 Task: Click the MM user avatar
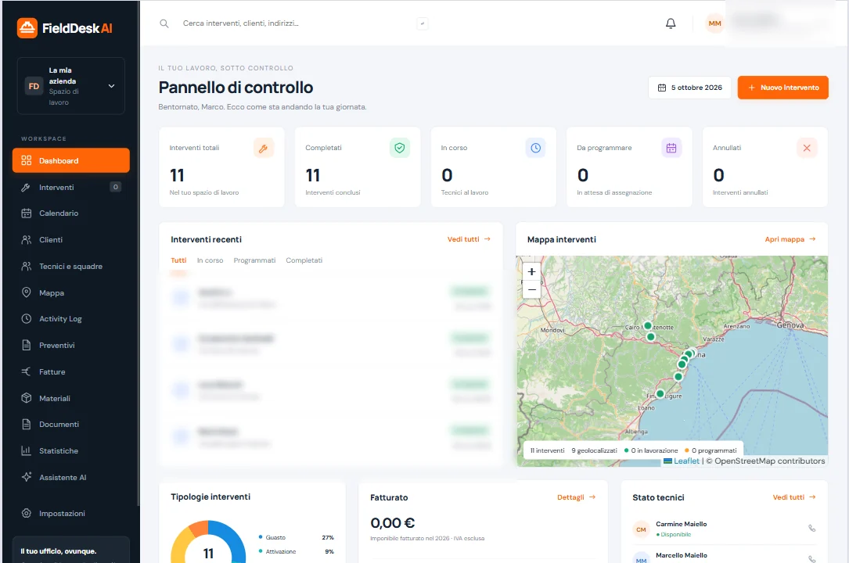click(714, 23)
